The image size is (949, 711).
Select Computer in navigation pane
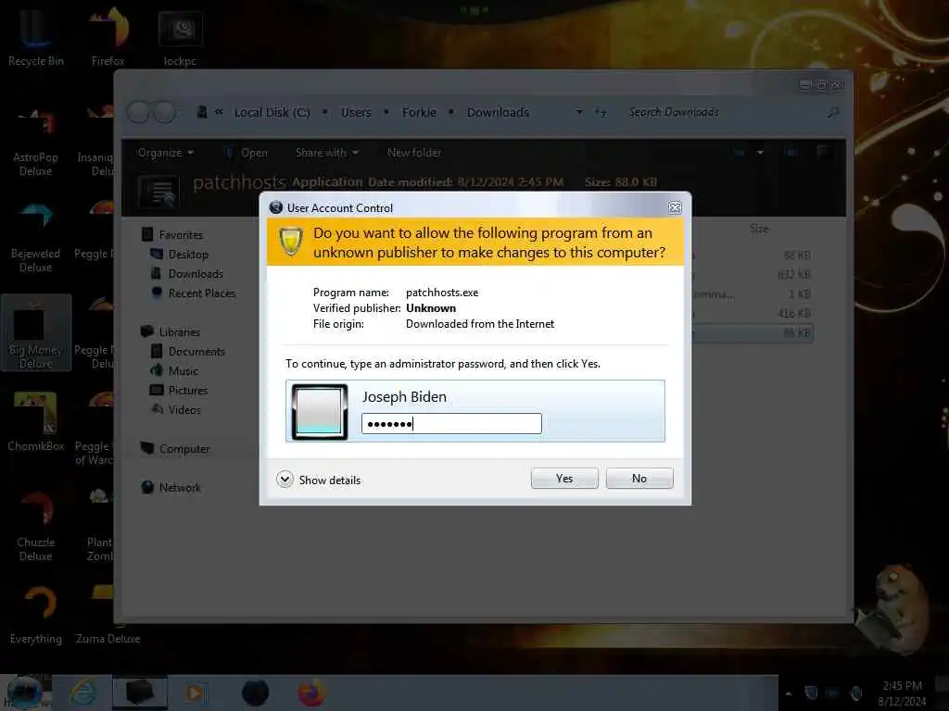[184, 449]
